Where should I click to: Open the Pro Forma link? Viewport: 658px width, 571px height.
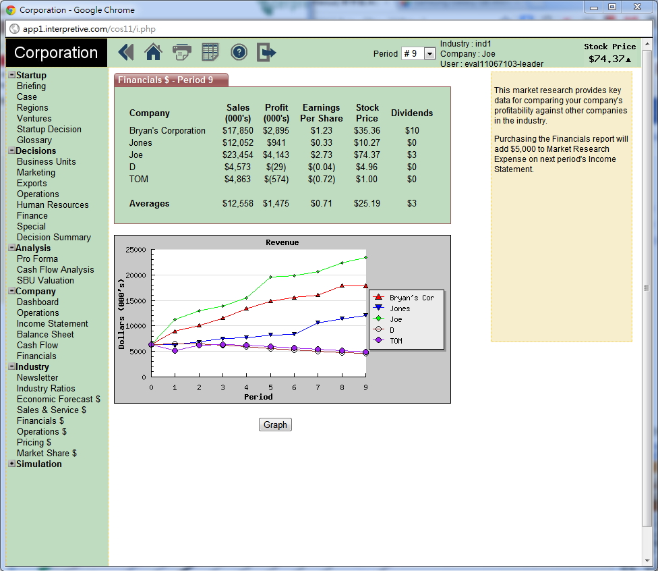point(37,259)
